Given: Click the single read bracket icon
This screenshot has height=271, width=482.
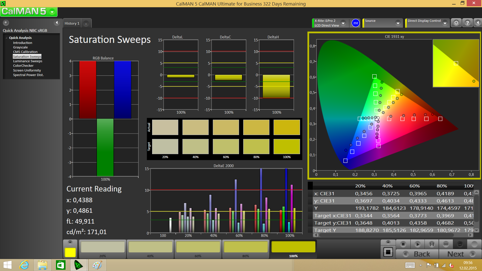Looking at the screenshot, I should (x=432, y=244).
